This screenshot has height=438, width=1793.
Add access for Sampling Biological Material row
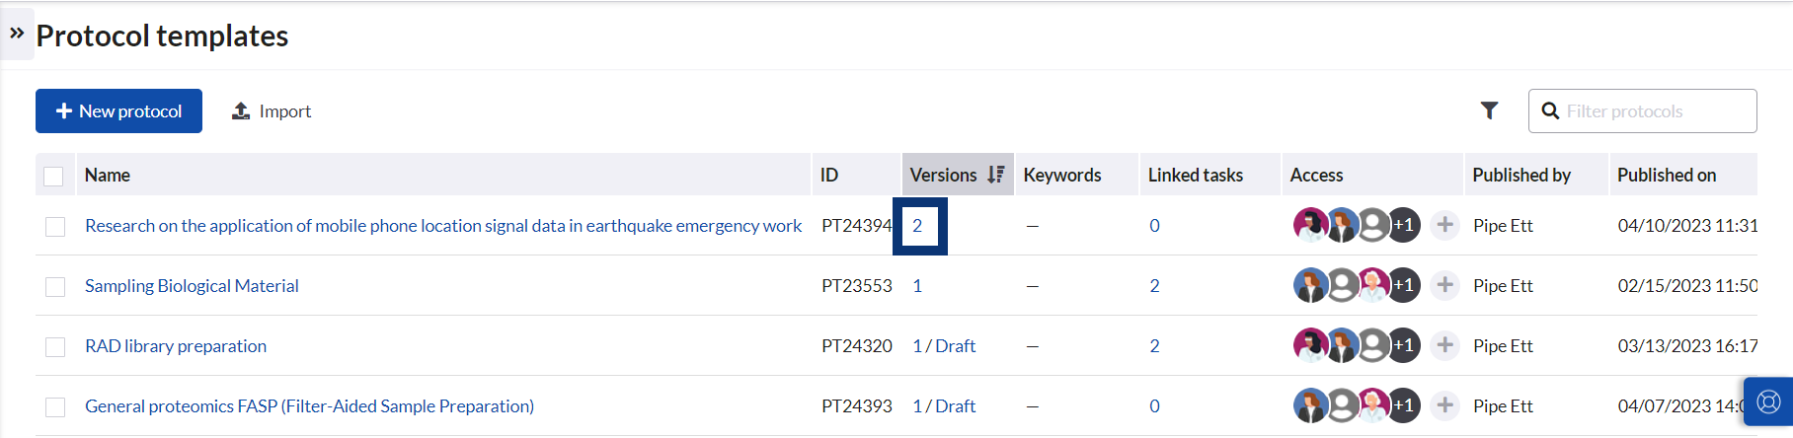pos(1444,285)
